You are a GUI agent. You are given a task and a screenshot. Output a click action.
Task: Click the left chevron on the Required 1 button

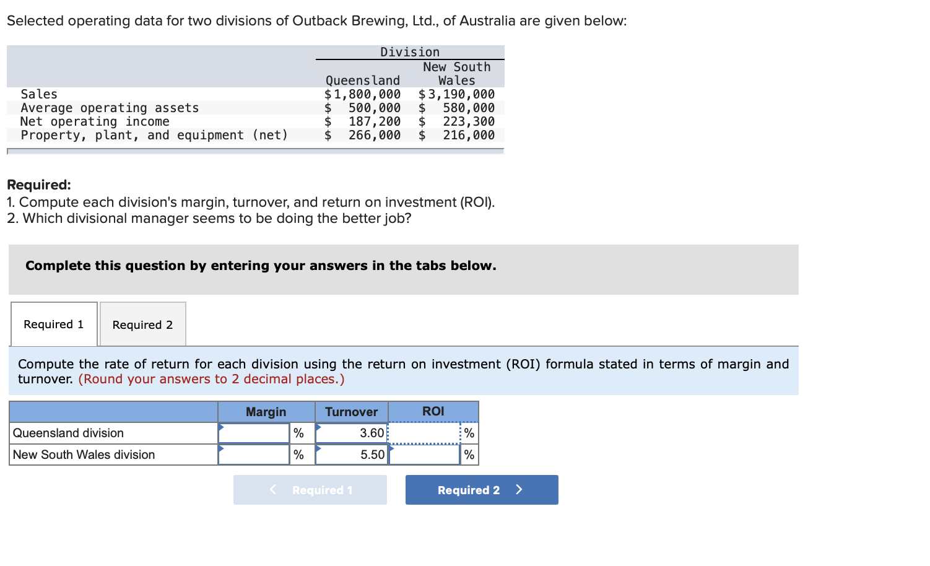(272, 489)
